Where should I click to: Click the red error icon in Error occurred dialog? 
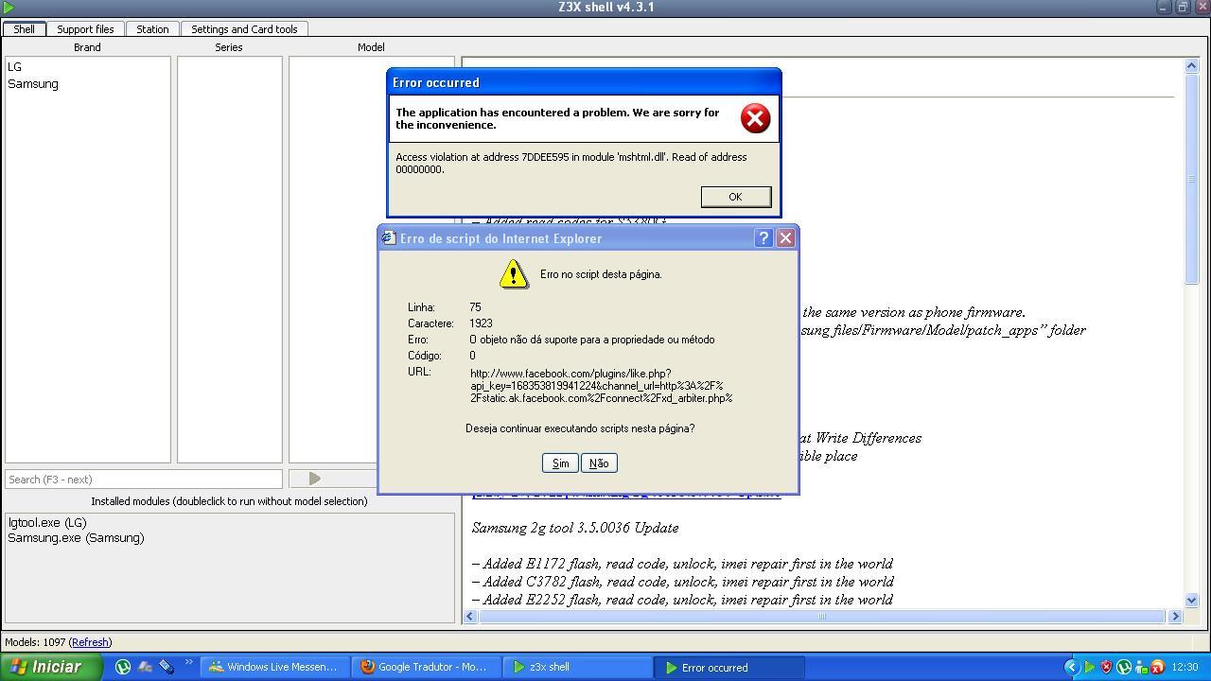click(x=754, y=118)
